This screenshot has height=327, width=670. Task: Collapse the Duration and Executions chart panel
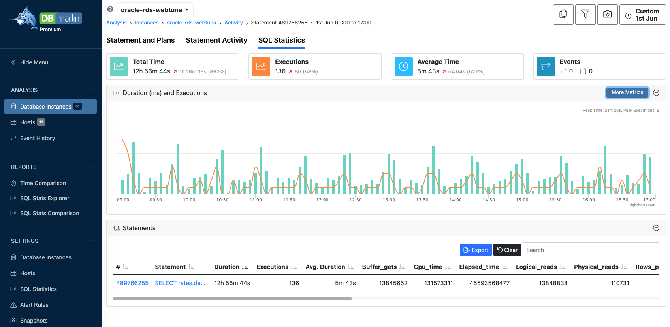pyautogui.click(x=656, y=93)
